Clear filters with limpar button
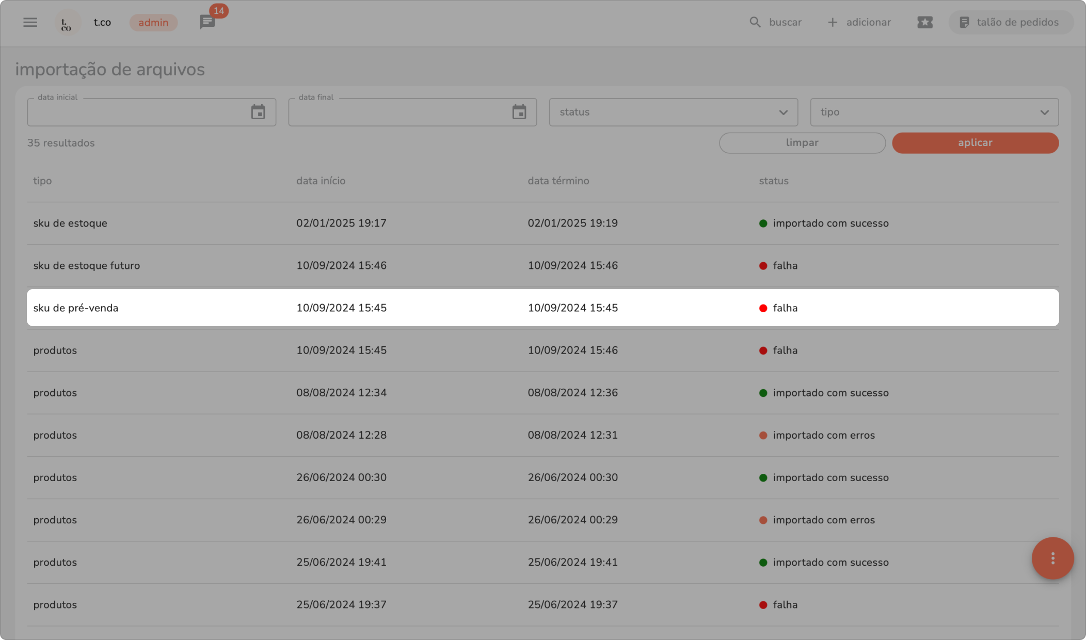The image size is (1086, 640). pyautogui.click(x=802, y=143)
